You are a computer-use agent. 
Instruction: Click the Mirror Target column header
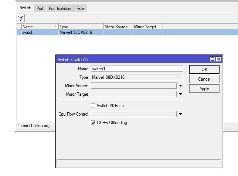click(148, 27)
